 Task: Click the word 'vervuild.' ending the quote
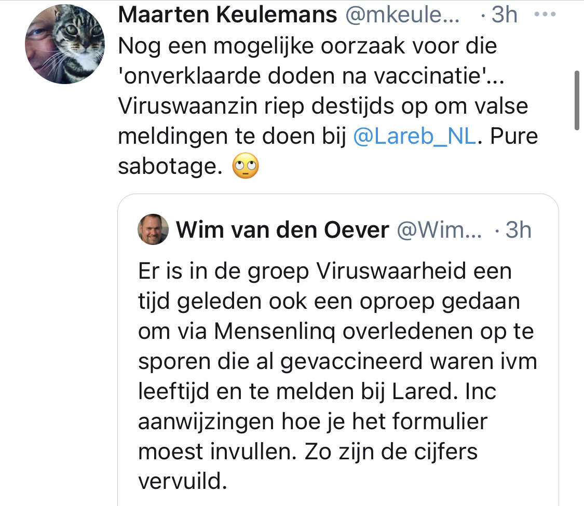(x=182, y=482)
